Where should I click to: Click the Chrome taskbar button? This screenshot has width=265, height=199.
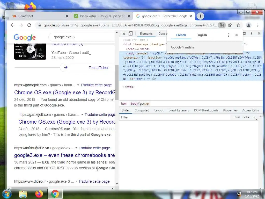pyautogui.click(x=55, y=194)
